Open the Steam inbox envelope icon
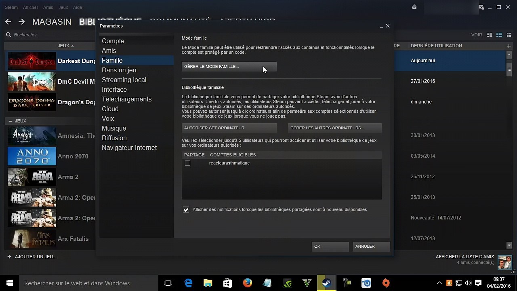This screenshot has width=517, height=291. (x=414, y=7)
